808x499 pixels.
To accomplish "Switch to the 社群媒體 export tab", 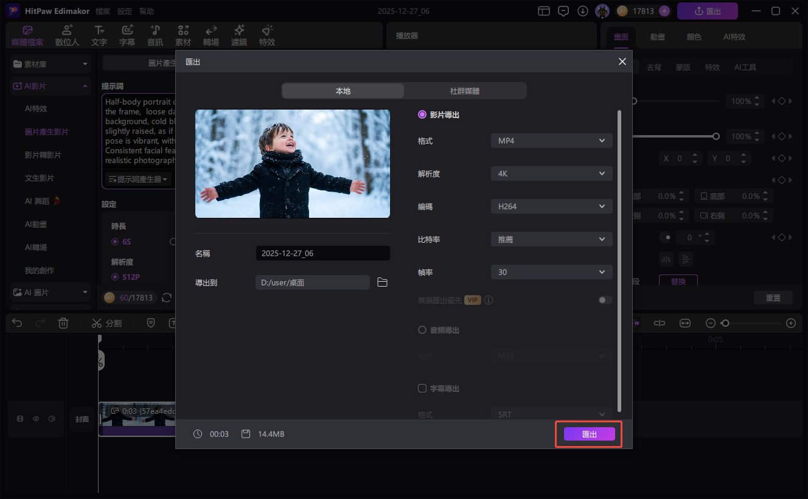I will tap(465, 90).
